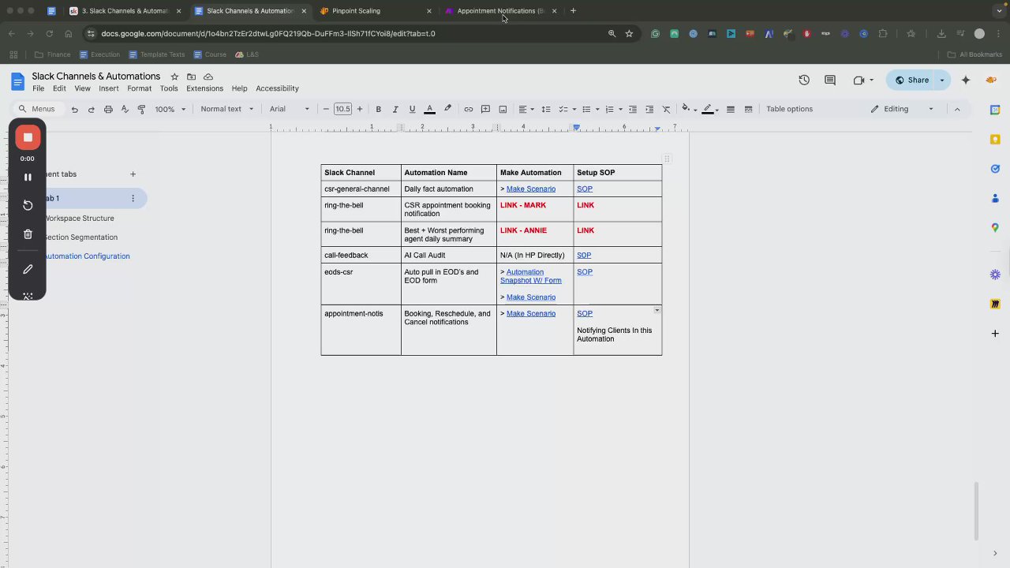Open the border color pencil tool
The image size is (1010, 568).
(708, 109)
